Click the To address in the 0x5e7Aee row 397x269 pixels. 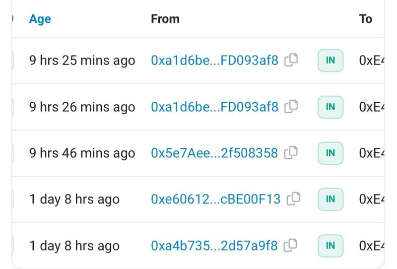tap(371, 153)
